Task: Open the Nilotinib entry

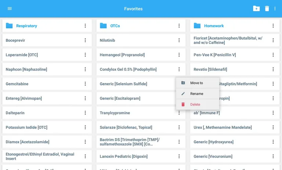Action: (141, 40)
